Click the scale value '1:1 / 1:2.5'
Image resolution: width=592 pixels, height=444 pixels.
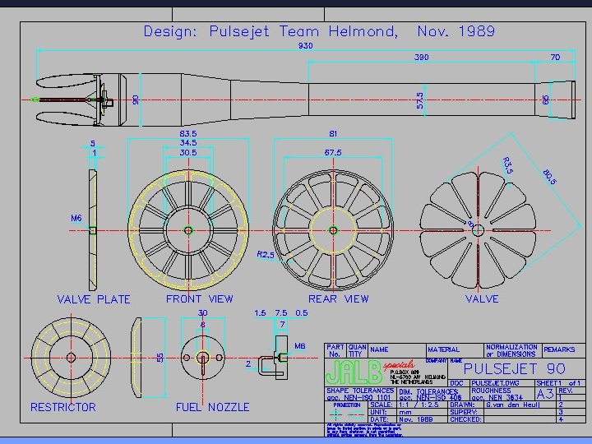coord(419,405)
